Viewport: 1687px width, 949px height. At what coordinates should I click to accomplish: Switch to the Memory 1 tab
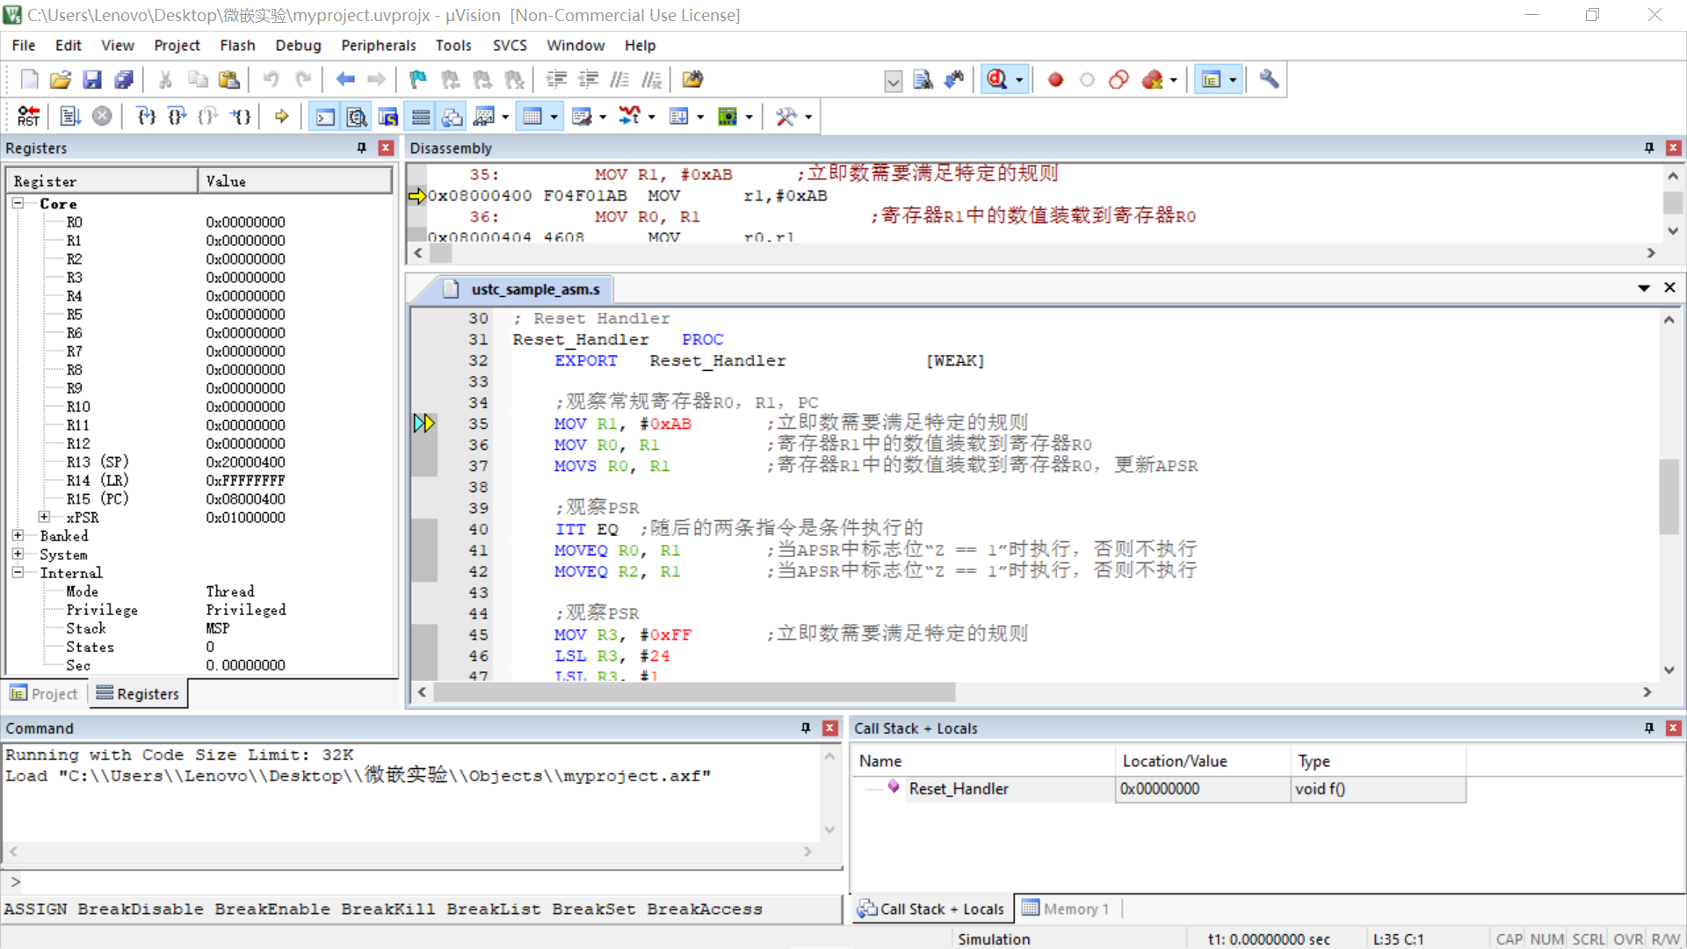click(1067, 909)
